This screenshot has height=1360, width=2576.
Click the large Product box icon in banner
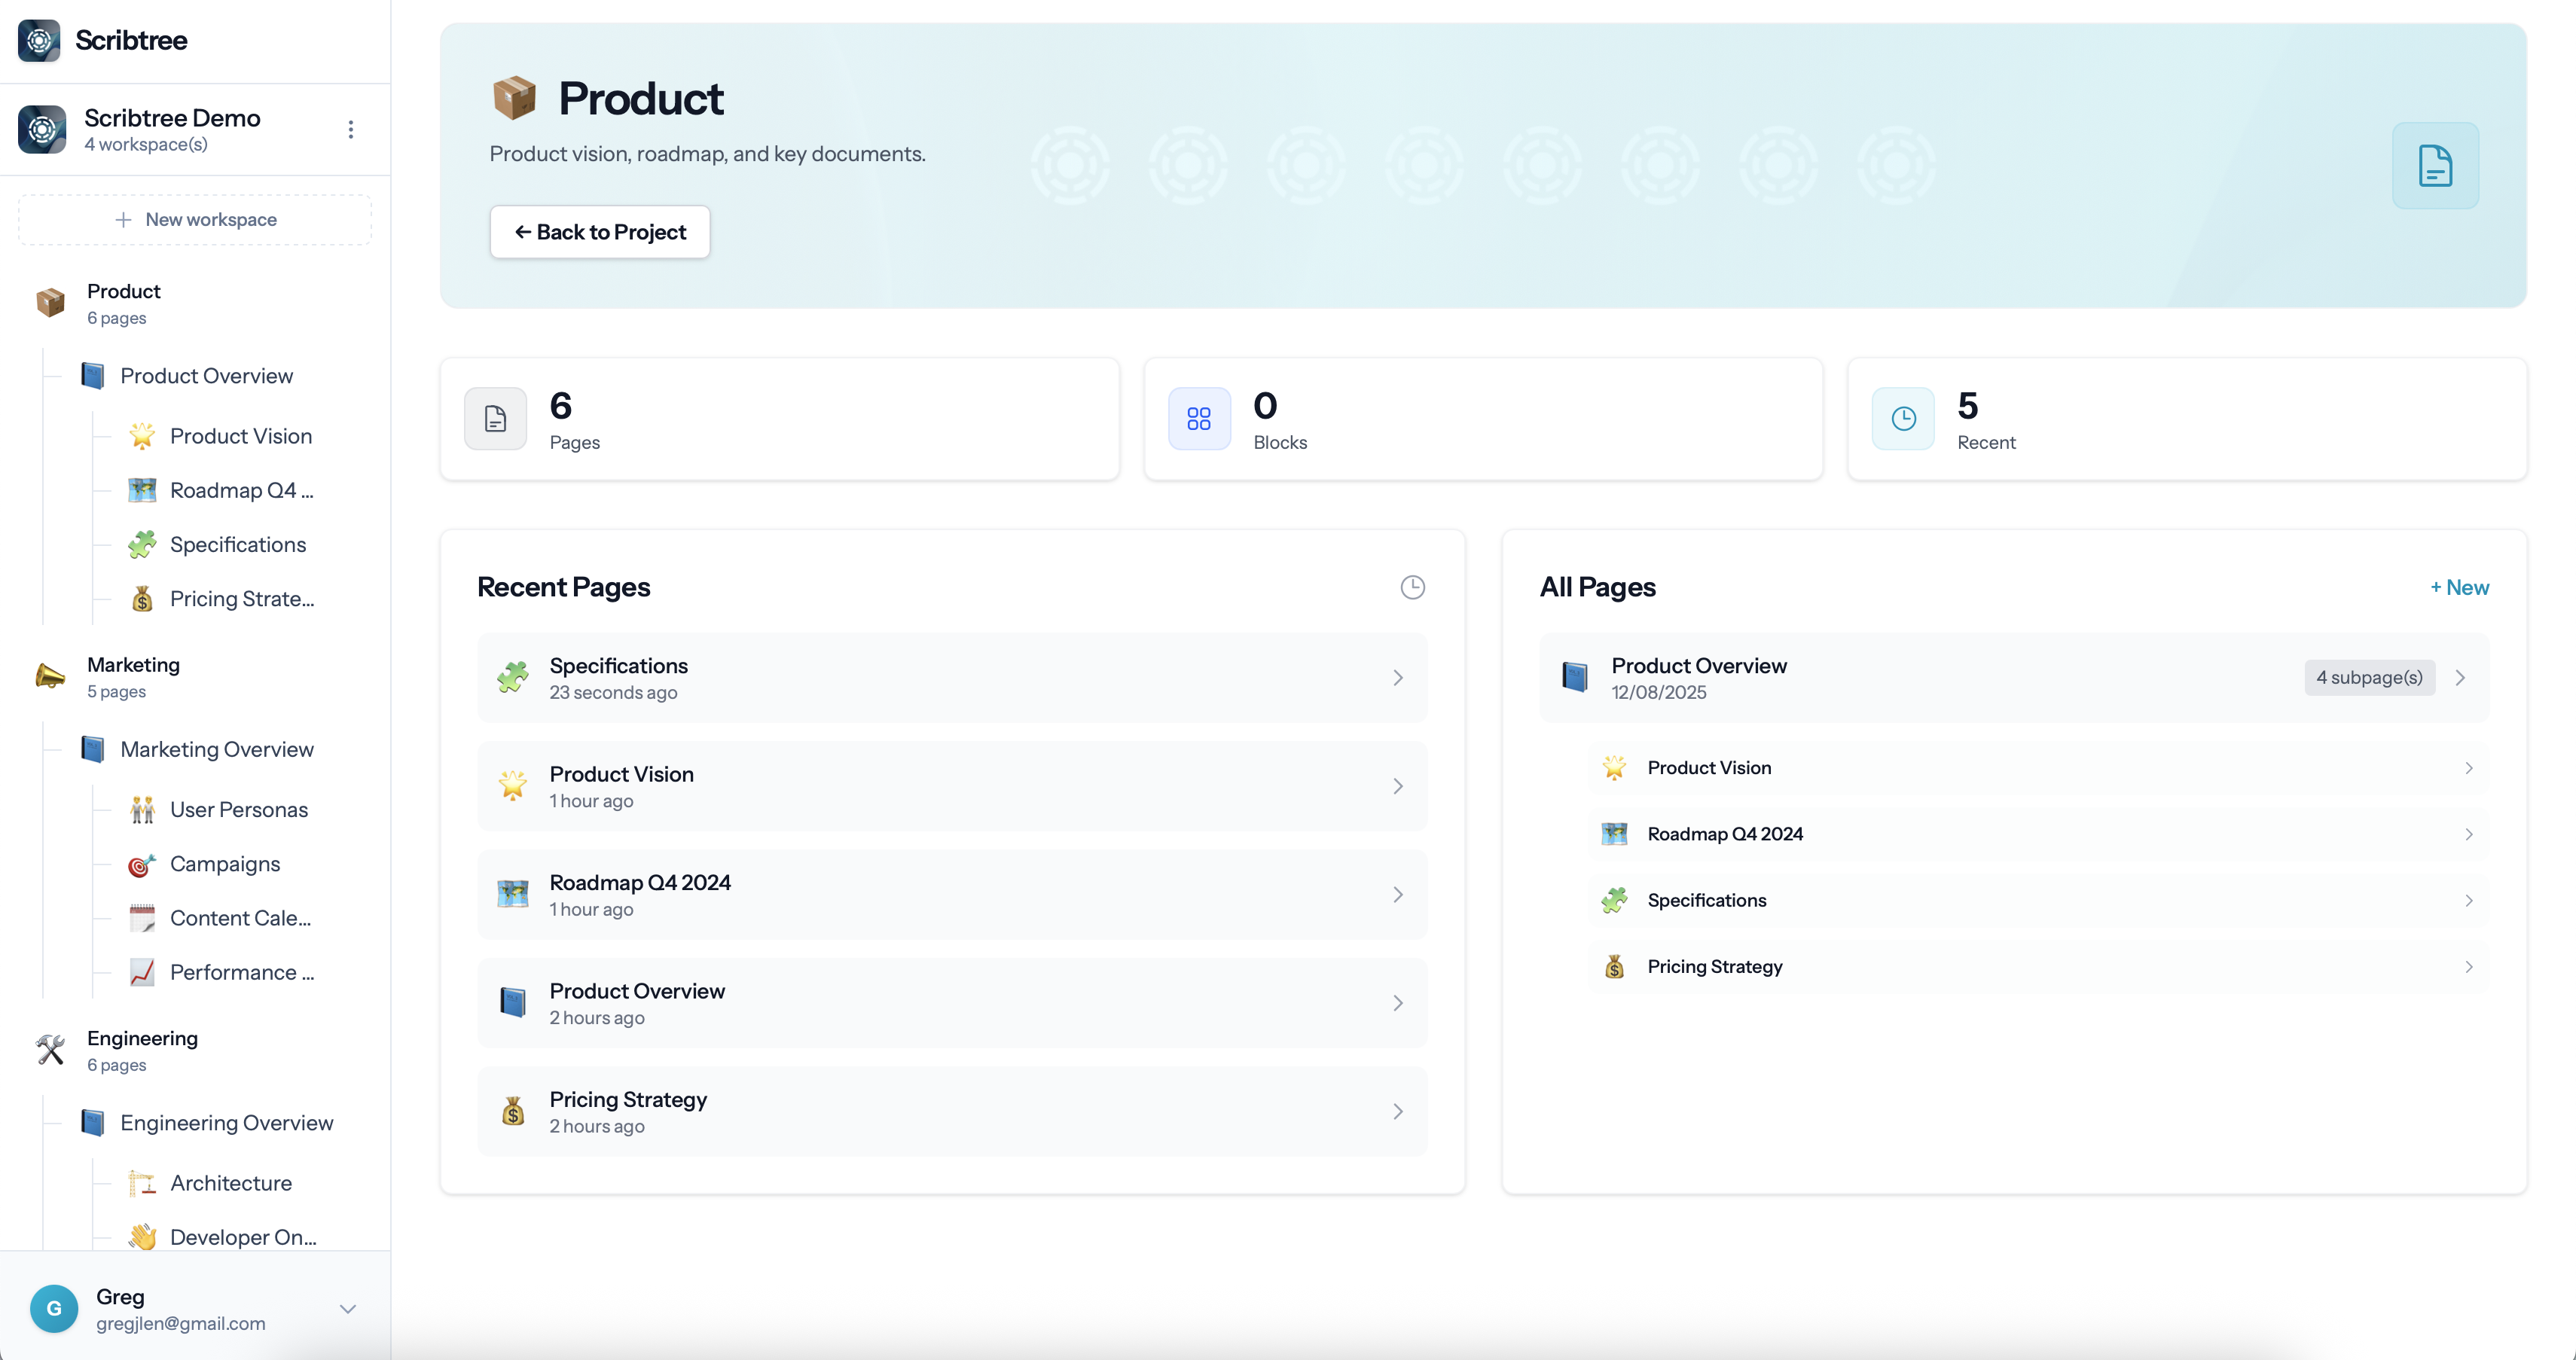click(x=515, y=98)
